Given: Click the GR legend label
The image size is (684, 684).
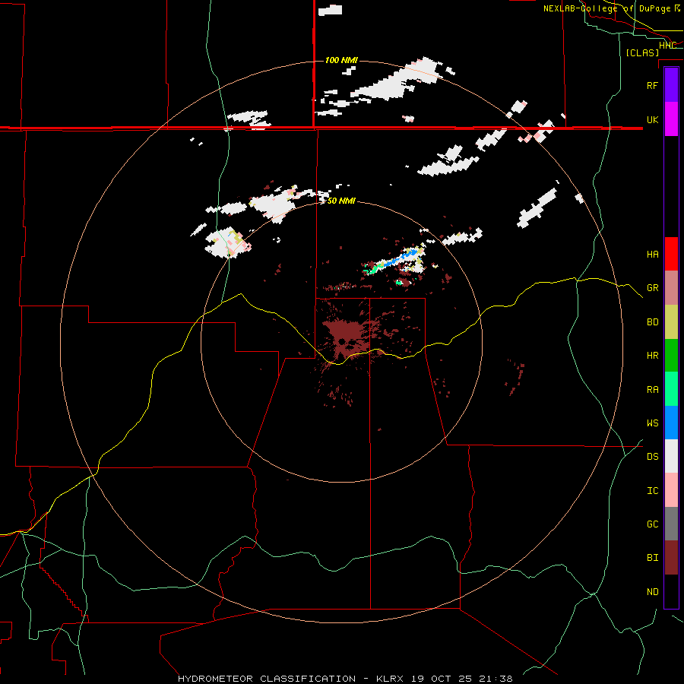Looking at the screenshot, I should [652, 288].
